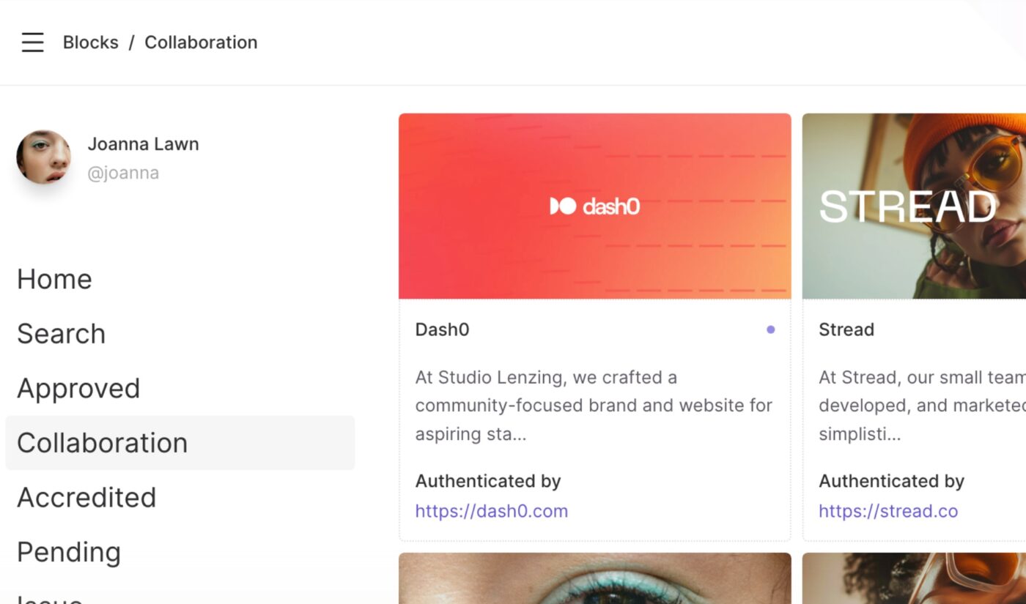
Task: Open the https://stread.co link
Action: [x=887, y=511]
